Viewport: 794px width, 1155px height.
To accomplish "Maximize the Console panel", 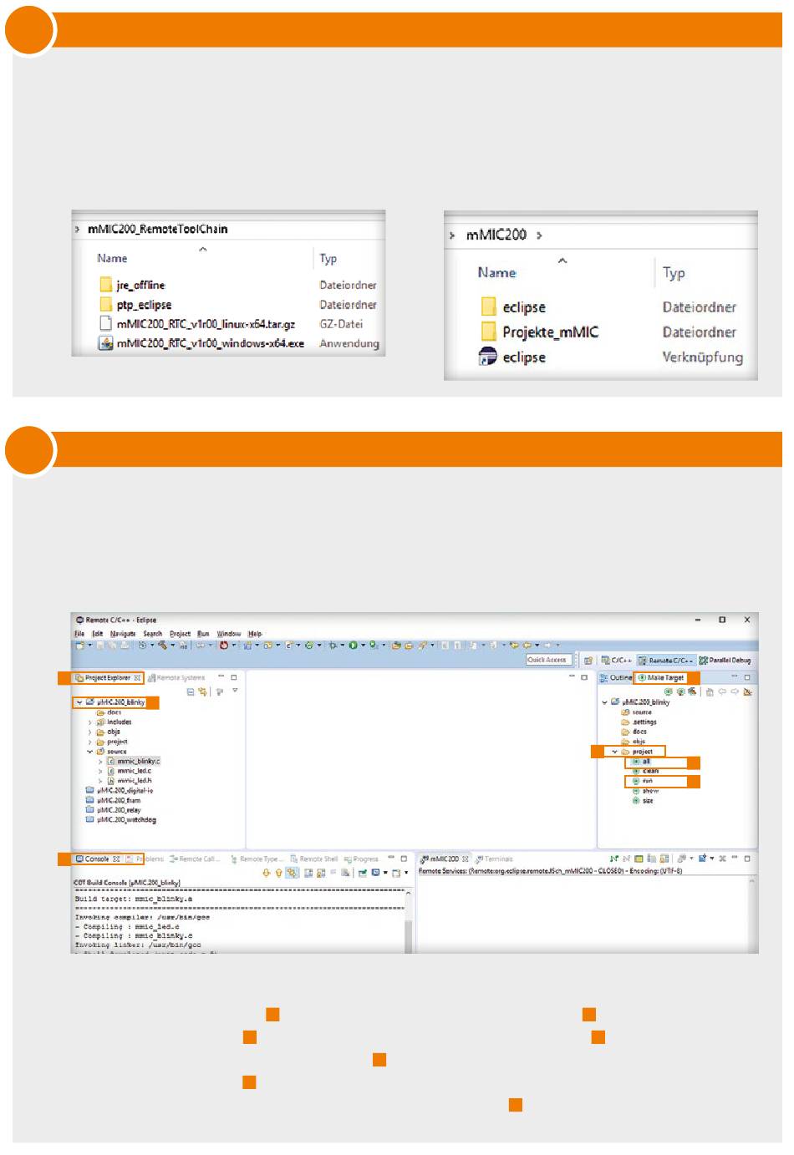I will coord(404,859).
